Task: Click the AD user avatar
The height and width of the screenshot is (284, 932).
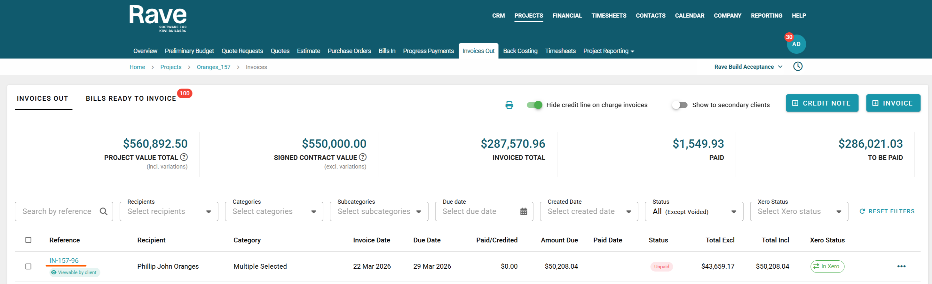Action: [796, 44]
